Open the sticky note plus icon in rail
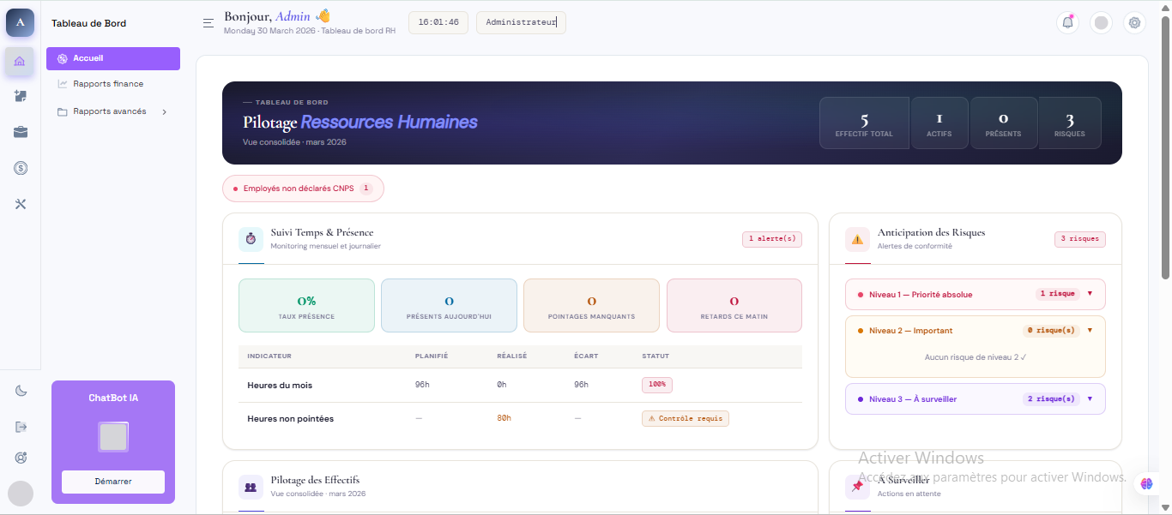 (21, 96)
